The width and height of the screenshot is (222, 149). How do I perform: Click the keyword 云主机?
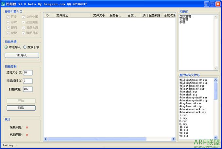coord(184,19)
